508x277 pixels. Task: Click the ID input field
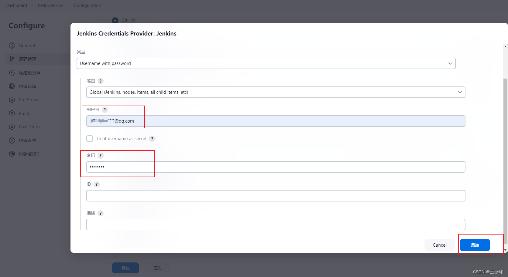pyautogui.click(x=276, y=196)
